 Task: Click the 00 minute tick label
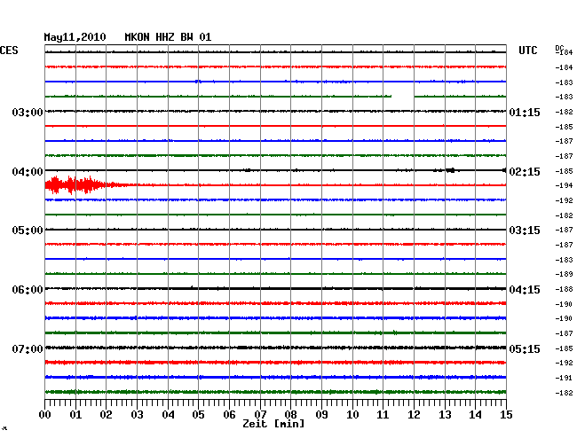tap(45, 415)
